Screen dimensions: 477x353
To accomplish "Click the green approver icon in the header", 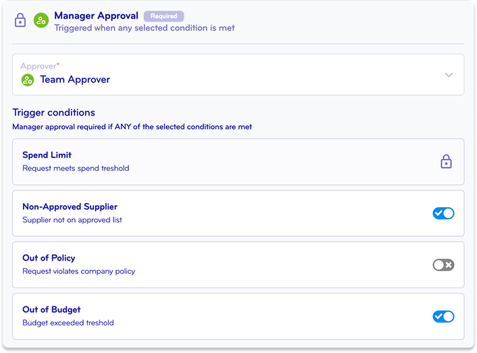I will tap(41, 20).
